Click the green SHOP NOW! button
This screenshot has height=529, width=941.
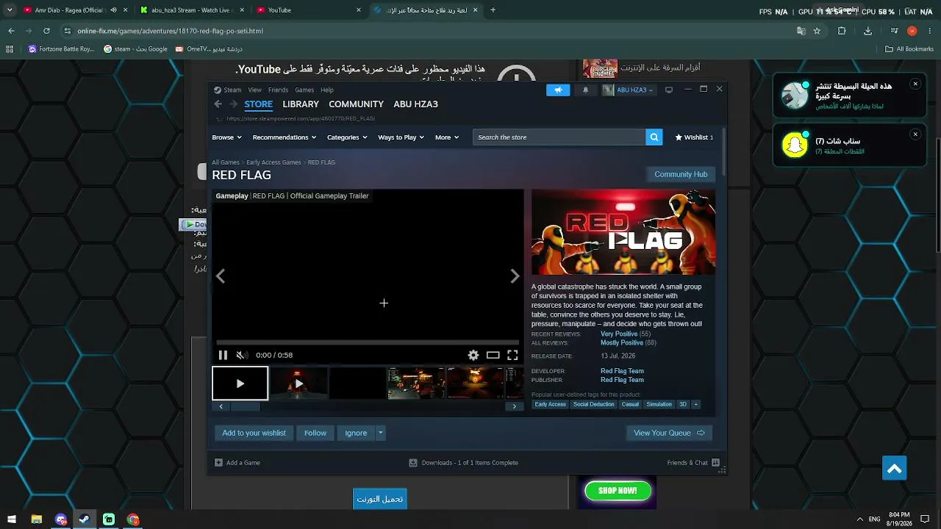618,491
